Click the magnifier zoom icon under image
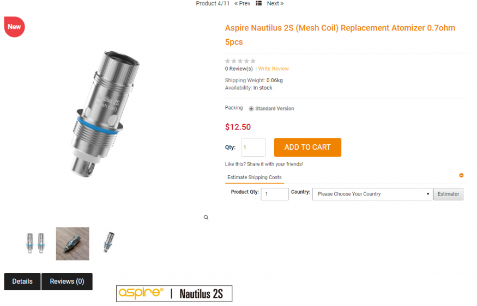477x306 pixels. coord(206,217)
